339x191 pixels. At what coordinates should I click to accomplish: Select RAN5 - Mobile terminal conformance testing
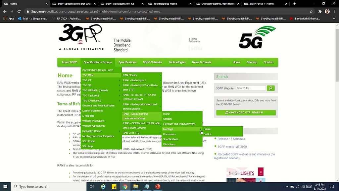click(142, 116)
